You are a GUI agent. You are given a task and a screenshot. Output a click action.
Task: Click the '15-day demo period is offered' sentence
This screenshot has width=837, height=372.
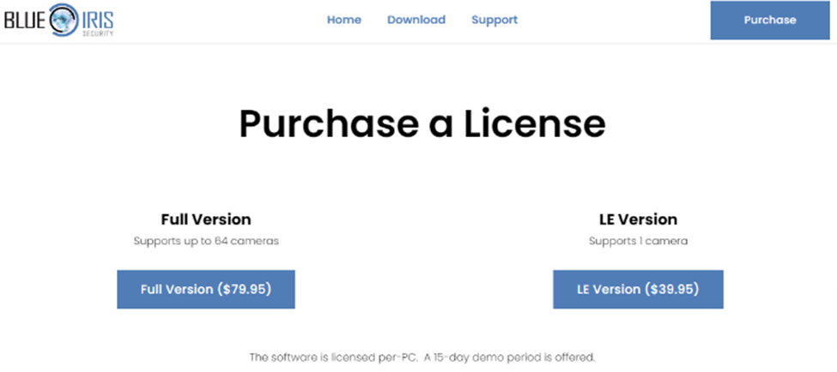[x=509, y=356]
